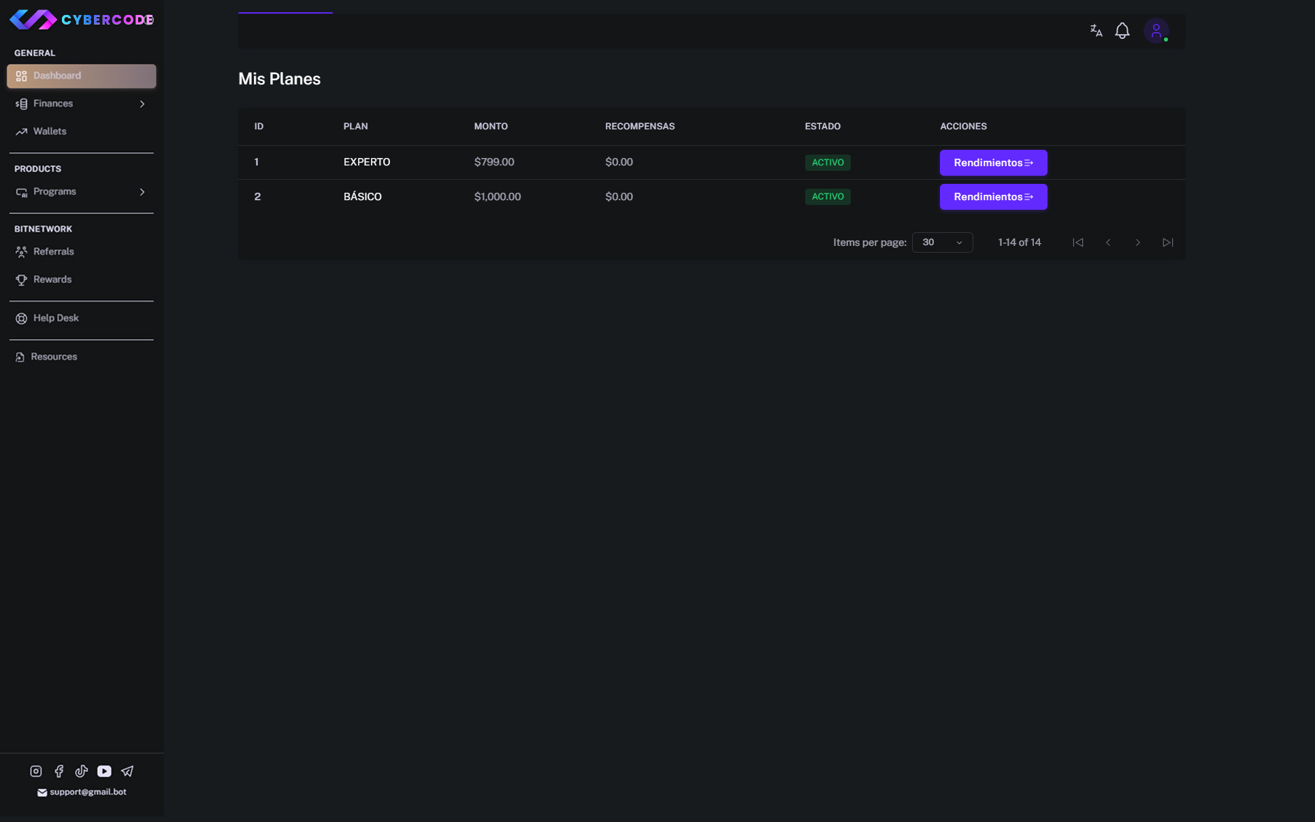This screenshot has height=822, width=1315.
Task: Open the Wallets menu item
Action: tap(50, 131)
